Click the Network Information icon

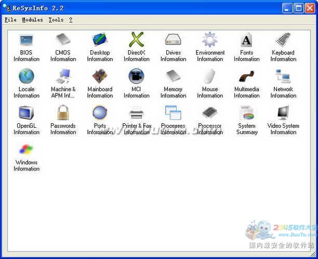[x=283, y=77]
